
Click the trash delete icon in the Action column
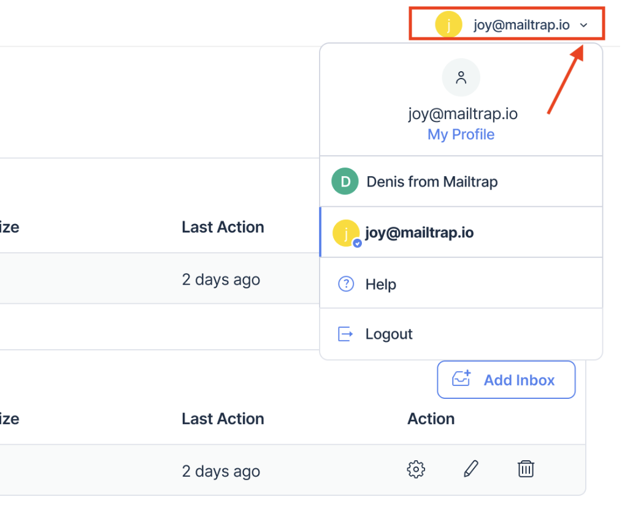pyautogui.click(x=526, y=469)
